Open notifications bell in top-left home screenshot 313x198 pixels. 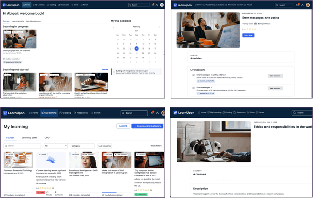click(x=153, y=5)
